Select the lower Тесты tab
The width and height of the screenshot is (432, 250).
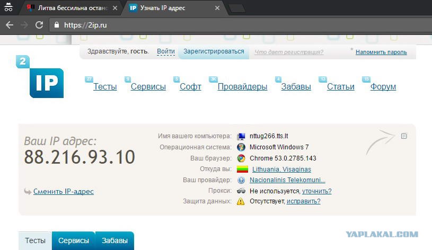tap(35, 240)
